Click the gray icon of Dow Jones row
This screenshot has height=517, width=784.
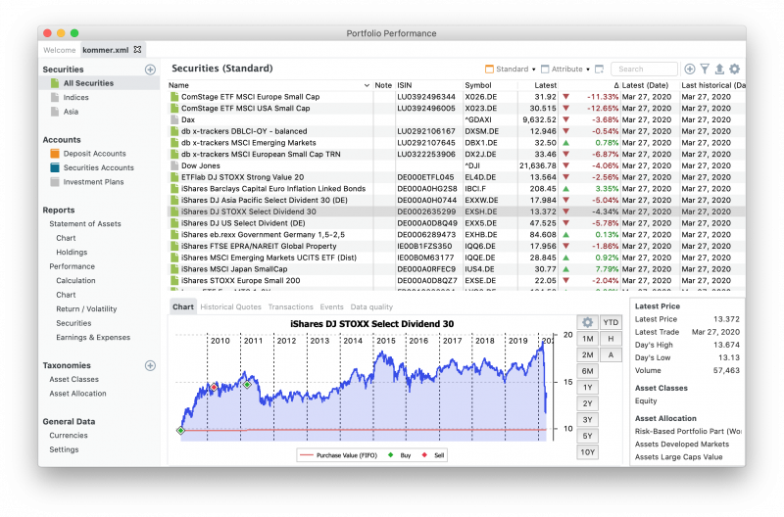click(174, 165)
